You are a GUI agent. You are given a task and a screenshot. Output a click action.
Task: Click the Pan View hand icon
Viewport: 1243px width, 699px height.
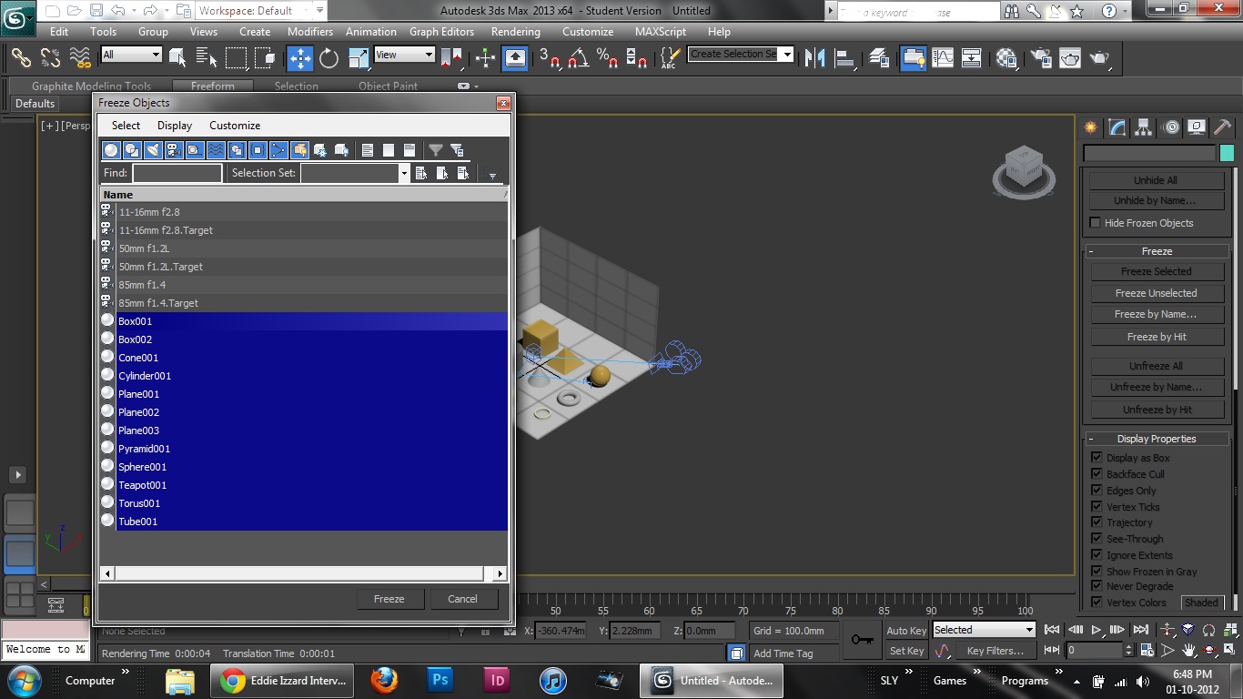coord(1188,651)
